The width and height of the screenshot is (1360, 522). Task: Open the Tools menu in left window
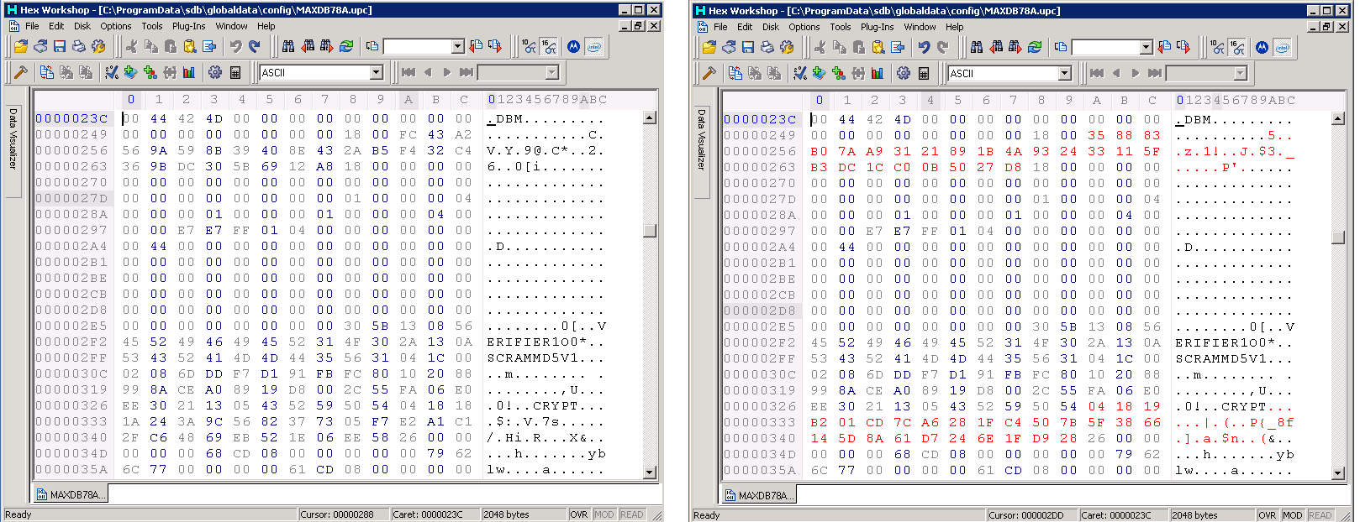tap(152, 26)
